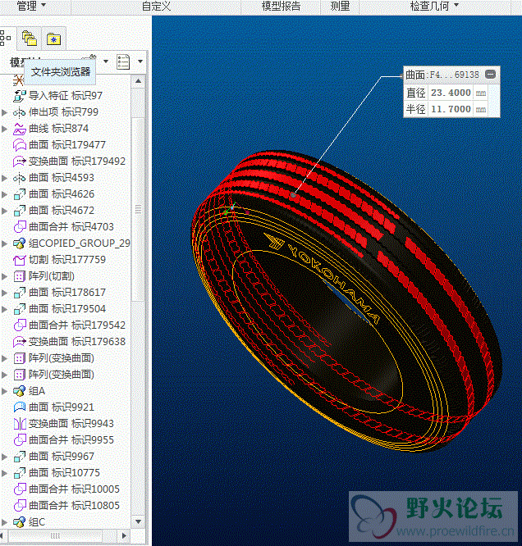Select the 测量 ribbon group
Screen dimensions: 522x546
340,6
